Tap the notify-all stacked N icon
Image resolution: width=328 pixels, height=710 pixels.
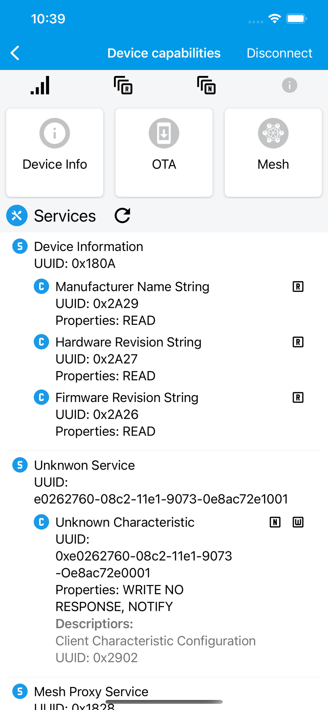click(x=207, y=86)
